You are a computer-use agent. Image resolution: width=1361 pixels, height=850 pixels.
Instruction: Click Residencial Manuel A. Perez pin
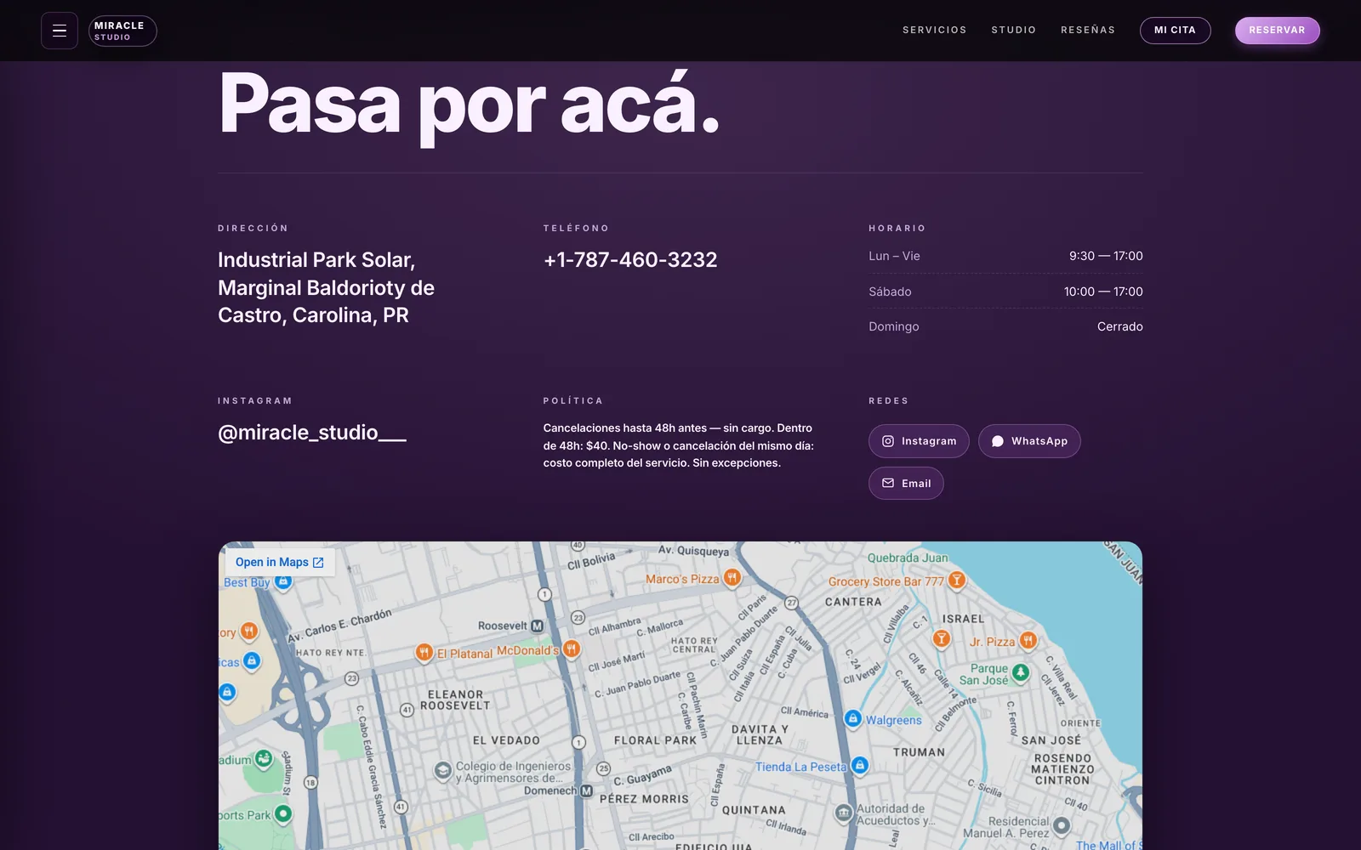[1062, 825]
